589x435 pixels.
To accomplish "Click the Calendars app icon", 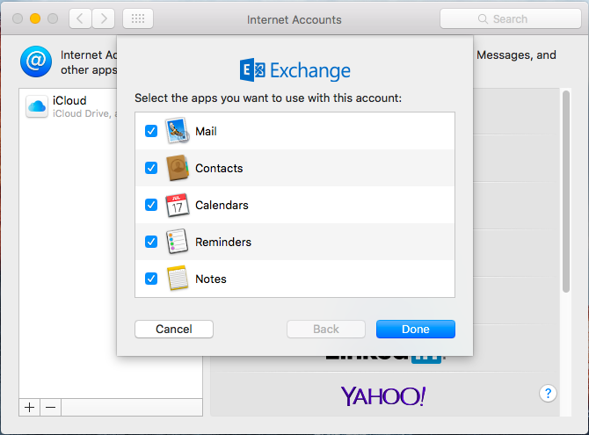I will pos(178,205).
